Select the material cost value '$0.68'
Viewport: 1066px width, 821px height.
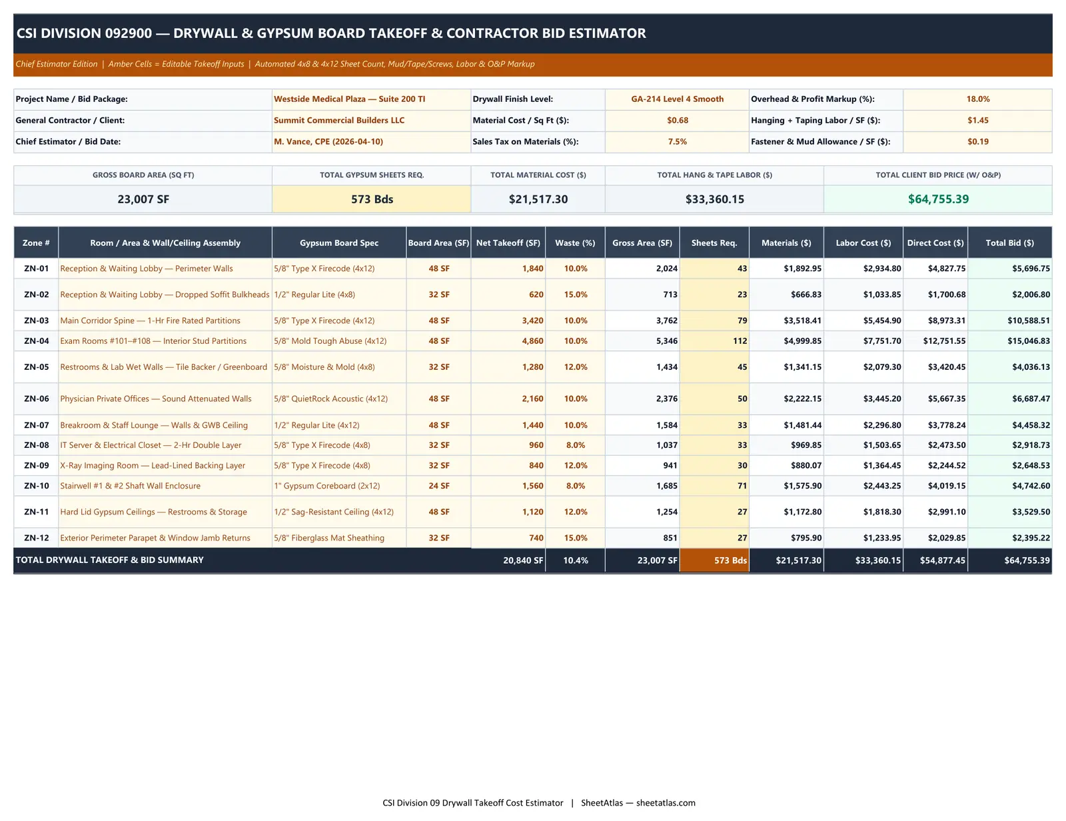(677, 121)
